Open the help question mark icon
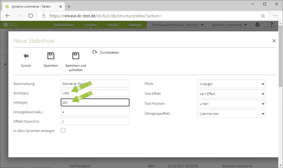 [x=271, y=25]
